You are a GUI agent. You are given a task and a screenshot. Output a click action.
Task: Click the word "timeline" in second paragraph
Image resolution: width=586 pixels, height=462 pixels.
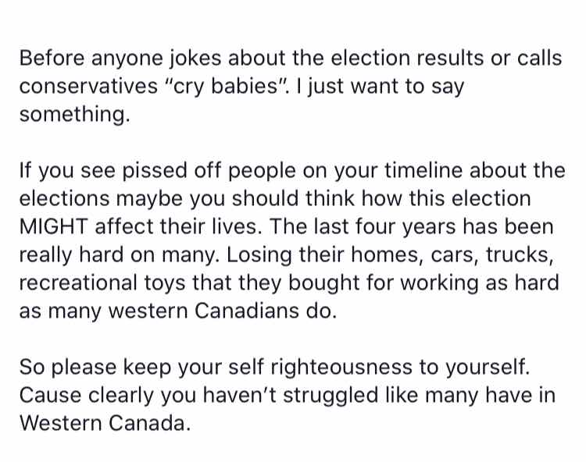coord(423,171)
